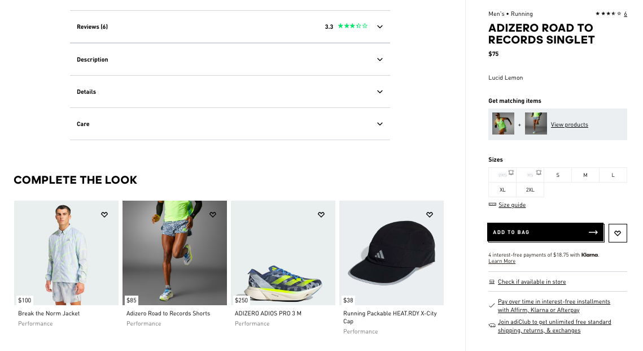Screen dimensions: 643x351
Task: Click the green review stars next to 3.3
Action: coord(353,26)
